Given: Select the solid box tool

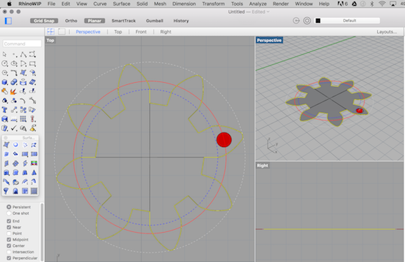Looking at the screenshot, I should point(5,82).
